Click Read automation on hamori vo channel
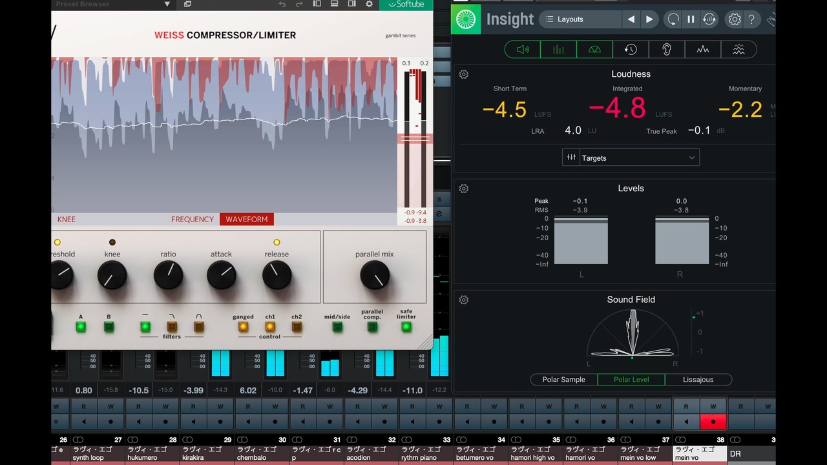Image resolution: width=827 pixels, height=465 pixels. tap(576, 407)
